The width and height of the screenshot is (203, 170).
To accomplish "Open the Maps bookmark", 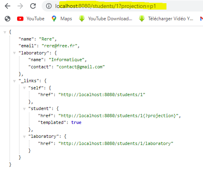I will click(x=62, y=19).
